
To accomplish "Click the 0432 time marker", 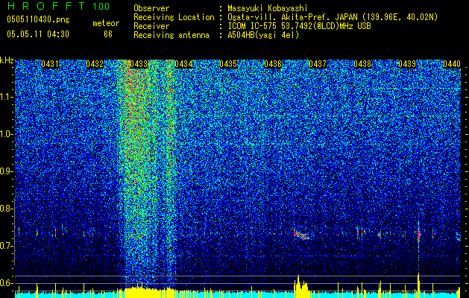I will point(95,64).
